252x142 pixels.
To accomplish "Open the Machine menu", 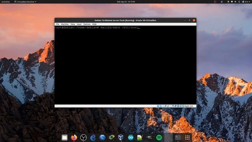I will [65, 24].
